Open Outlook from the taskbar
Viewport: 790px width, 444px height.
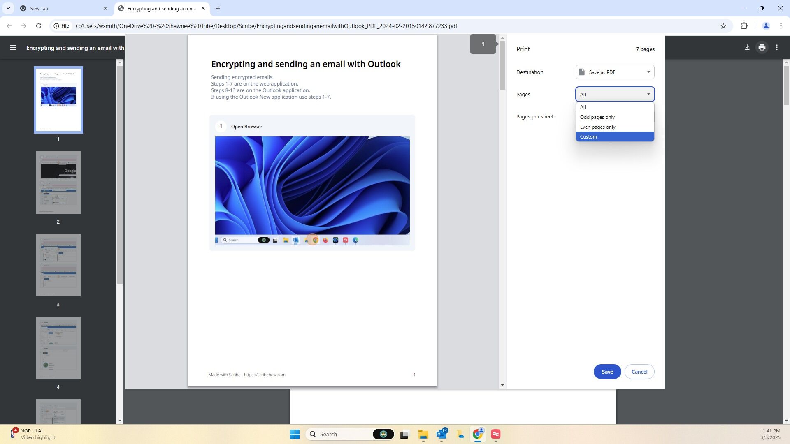442,434
